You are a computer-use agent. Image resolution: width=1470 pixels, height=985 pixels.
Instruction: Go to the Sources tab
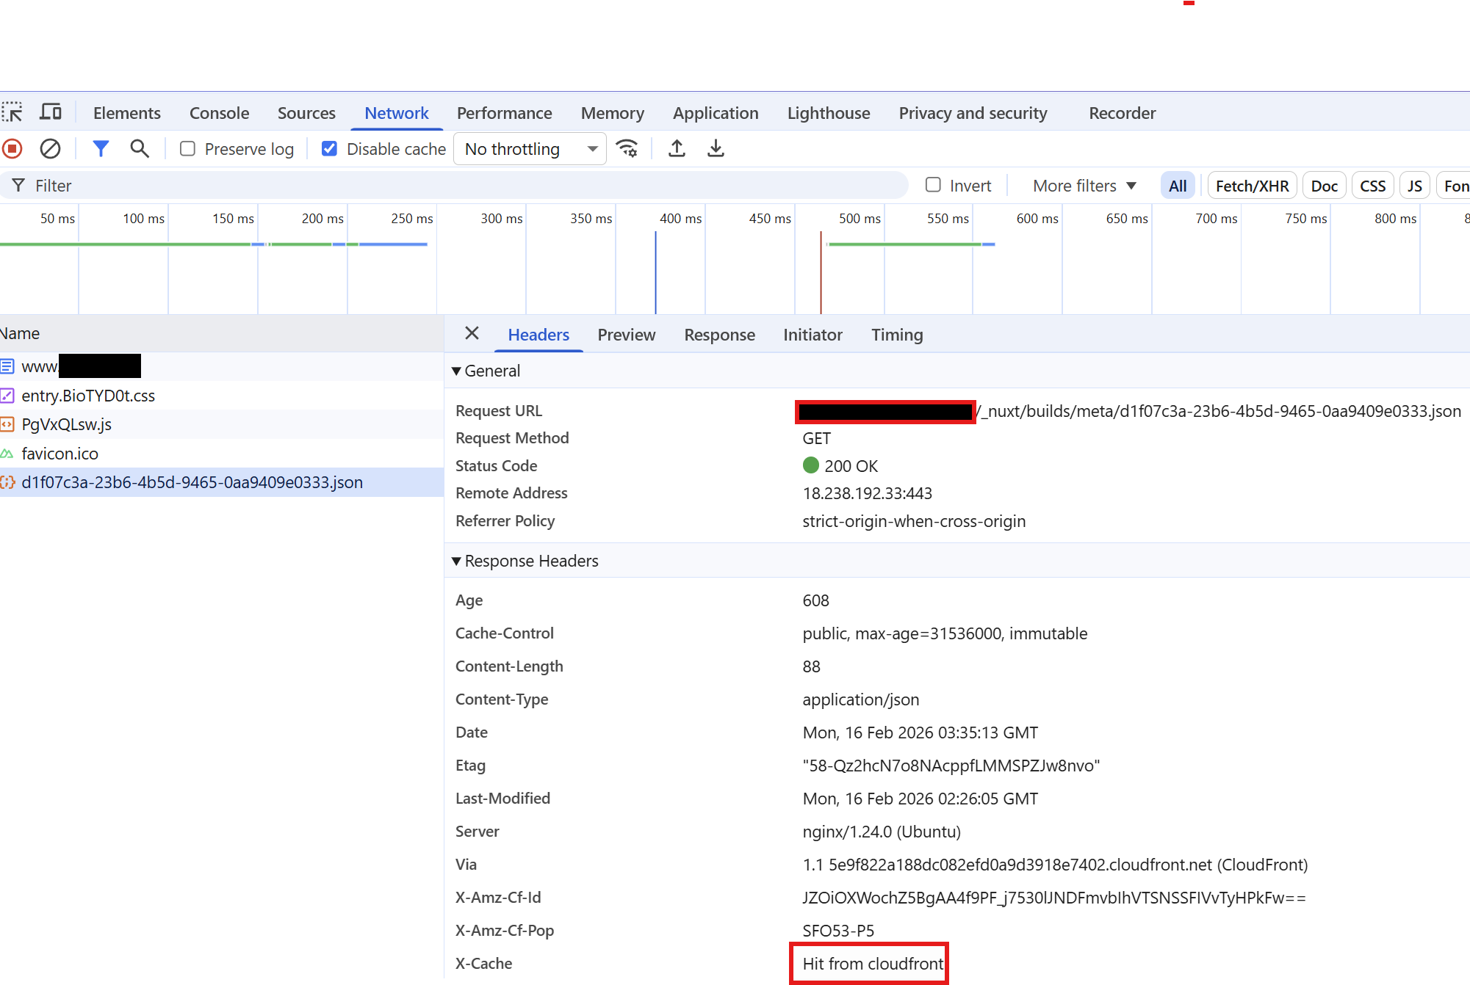(306, 113)
